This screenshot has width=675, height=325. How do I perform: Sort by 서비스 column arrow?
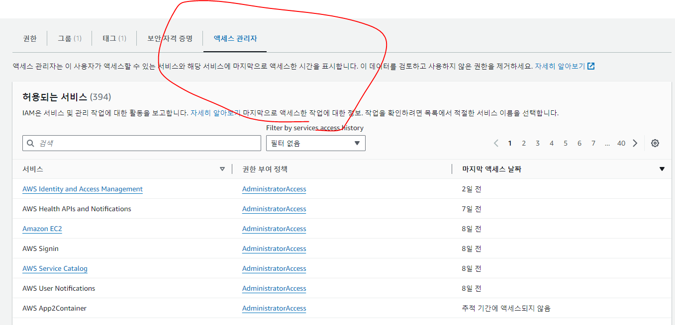(222, 169)
